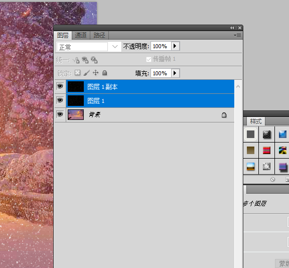Open the fill slider arrow next to 填充

(175, 73)
